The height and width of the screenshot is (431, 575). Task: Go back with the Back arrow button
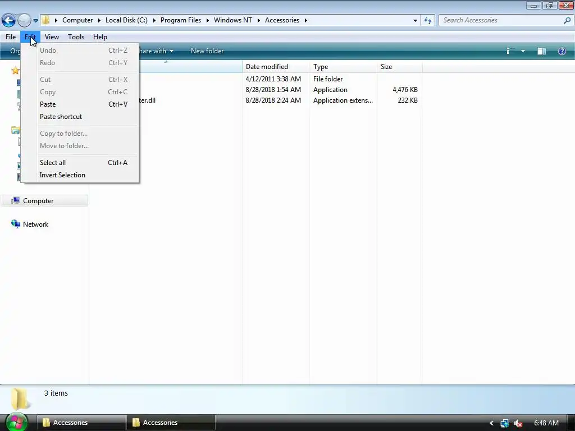tap(8, 20)
